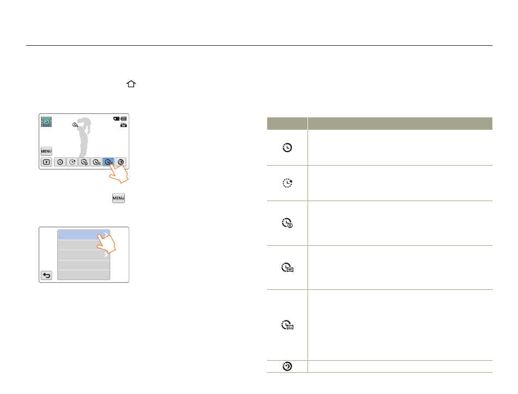Expand chevron on the first menu row
Viewport: 518px width, 394px height.
[106, 234]
